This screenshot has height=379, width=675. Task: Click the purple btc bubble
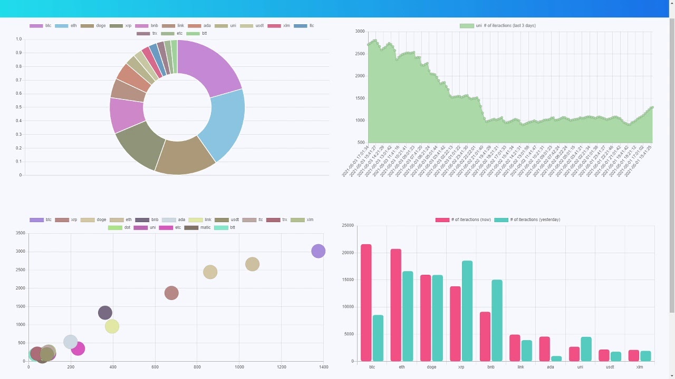(x=318, y=251)
